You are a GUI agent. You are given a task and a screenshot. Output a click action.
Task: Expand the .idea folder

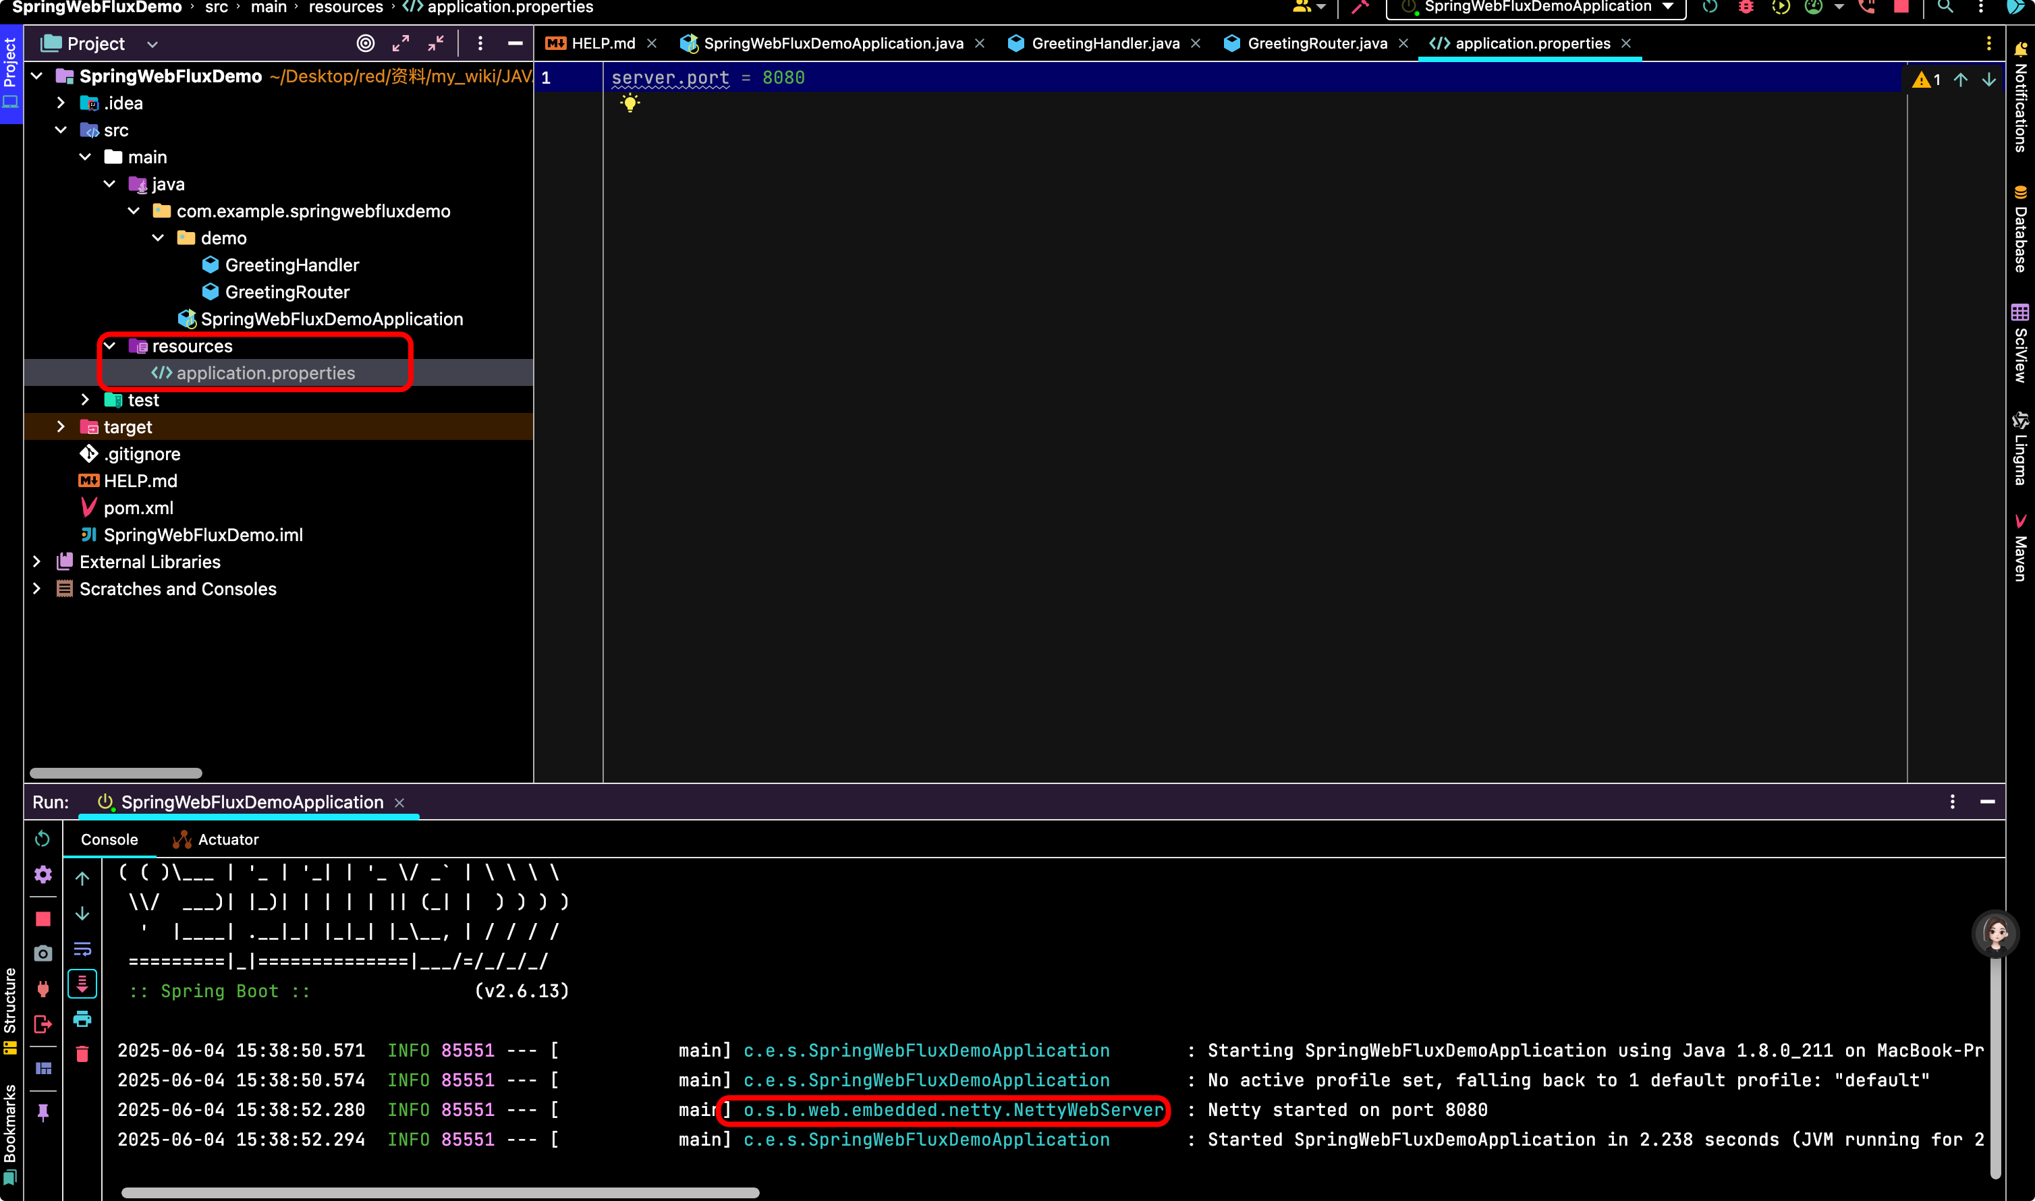pyautogui.click(x=61, y=103)
